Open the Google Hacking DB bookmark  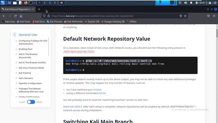pos(113,22)
